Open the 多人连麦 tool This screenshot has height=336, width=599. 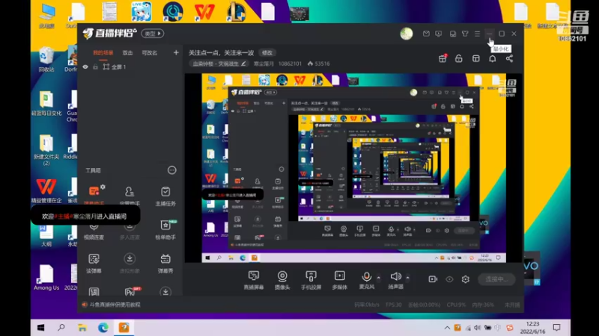pos(130,230)
